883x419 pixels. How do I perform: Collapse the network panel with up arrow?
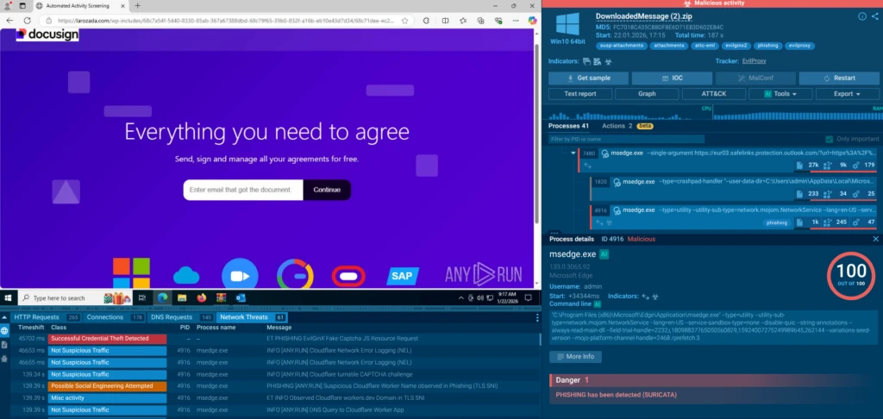(5, 317)
